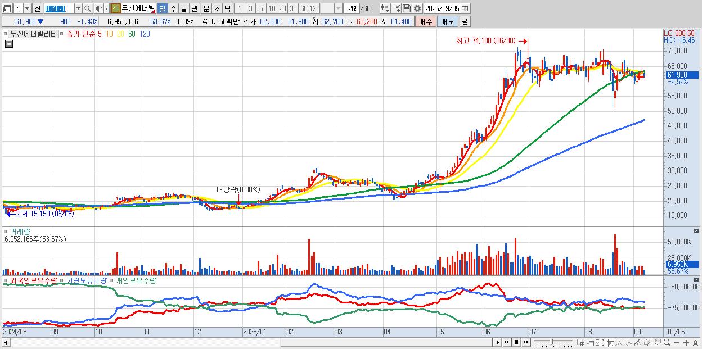Click the 265 bar count input field
This screenshot has height=349, width=702.
click(352, 9)
